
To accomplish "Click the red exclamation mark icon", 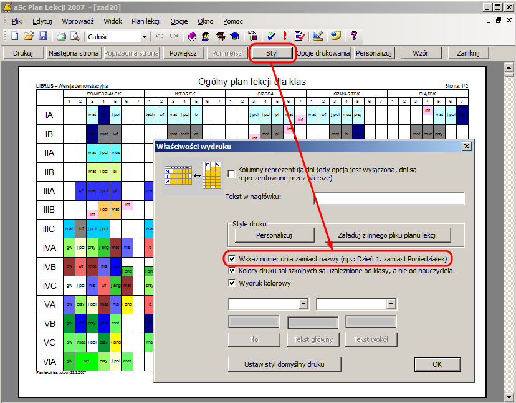I will 285,36.
